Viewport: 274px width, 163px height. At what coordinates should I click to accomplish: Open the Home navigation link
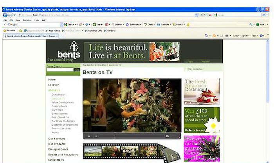[52, 80]
